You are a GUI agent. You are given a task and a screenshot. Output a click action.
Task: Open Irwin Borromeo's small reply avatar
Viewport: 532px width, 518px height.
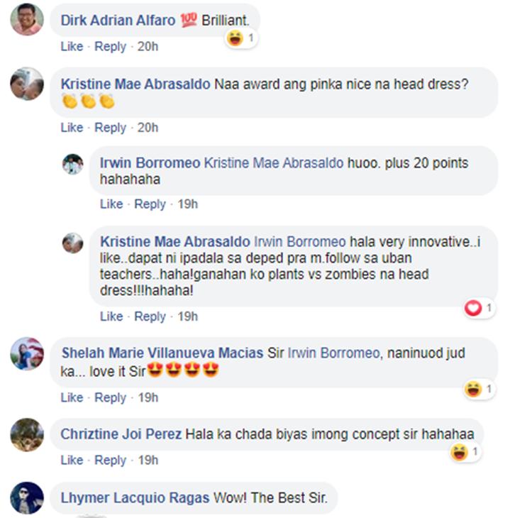(72, 165)
